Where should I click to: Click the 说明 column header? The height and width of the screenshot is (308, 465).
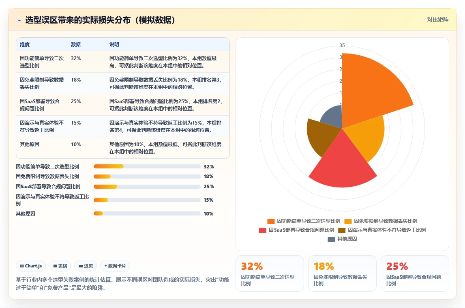(x=114, y=45)
